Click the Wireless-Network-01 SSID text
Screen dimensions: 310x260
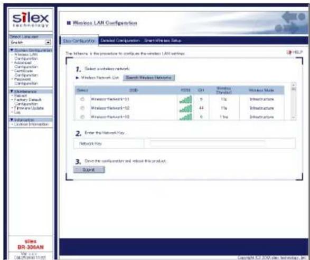(x=110, y=99)
